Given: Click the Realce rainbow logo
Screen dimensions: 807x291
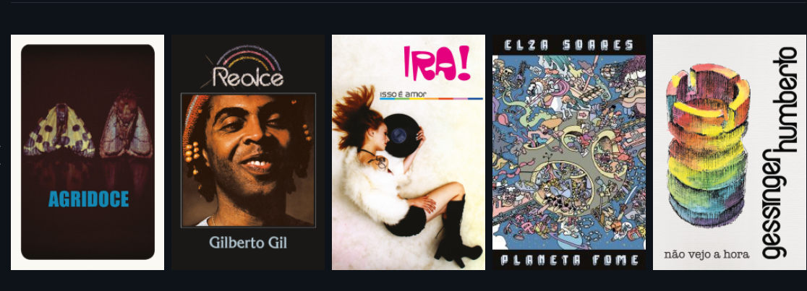Looking at the screenshot, I should click(248, 67).
